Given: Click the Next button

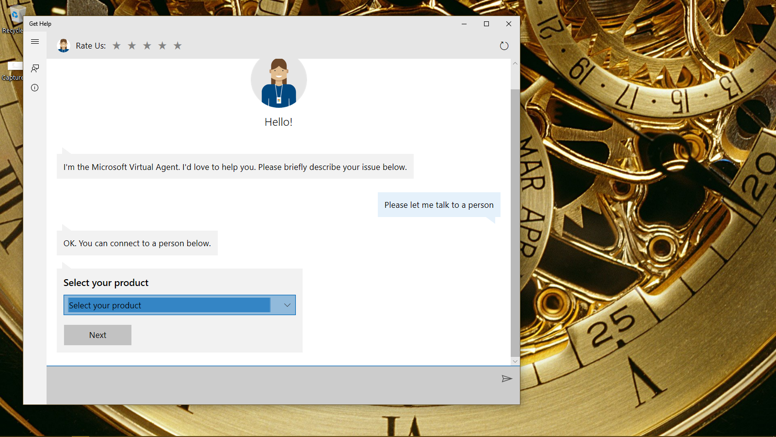Looking at the screenshot, I should 97,335.
